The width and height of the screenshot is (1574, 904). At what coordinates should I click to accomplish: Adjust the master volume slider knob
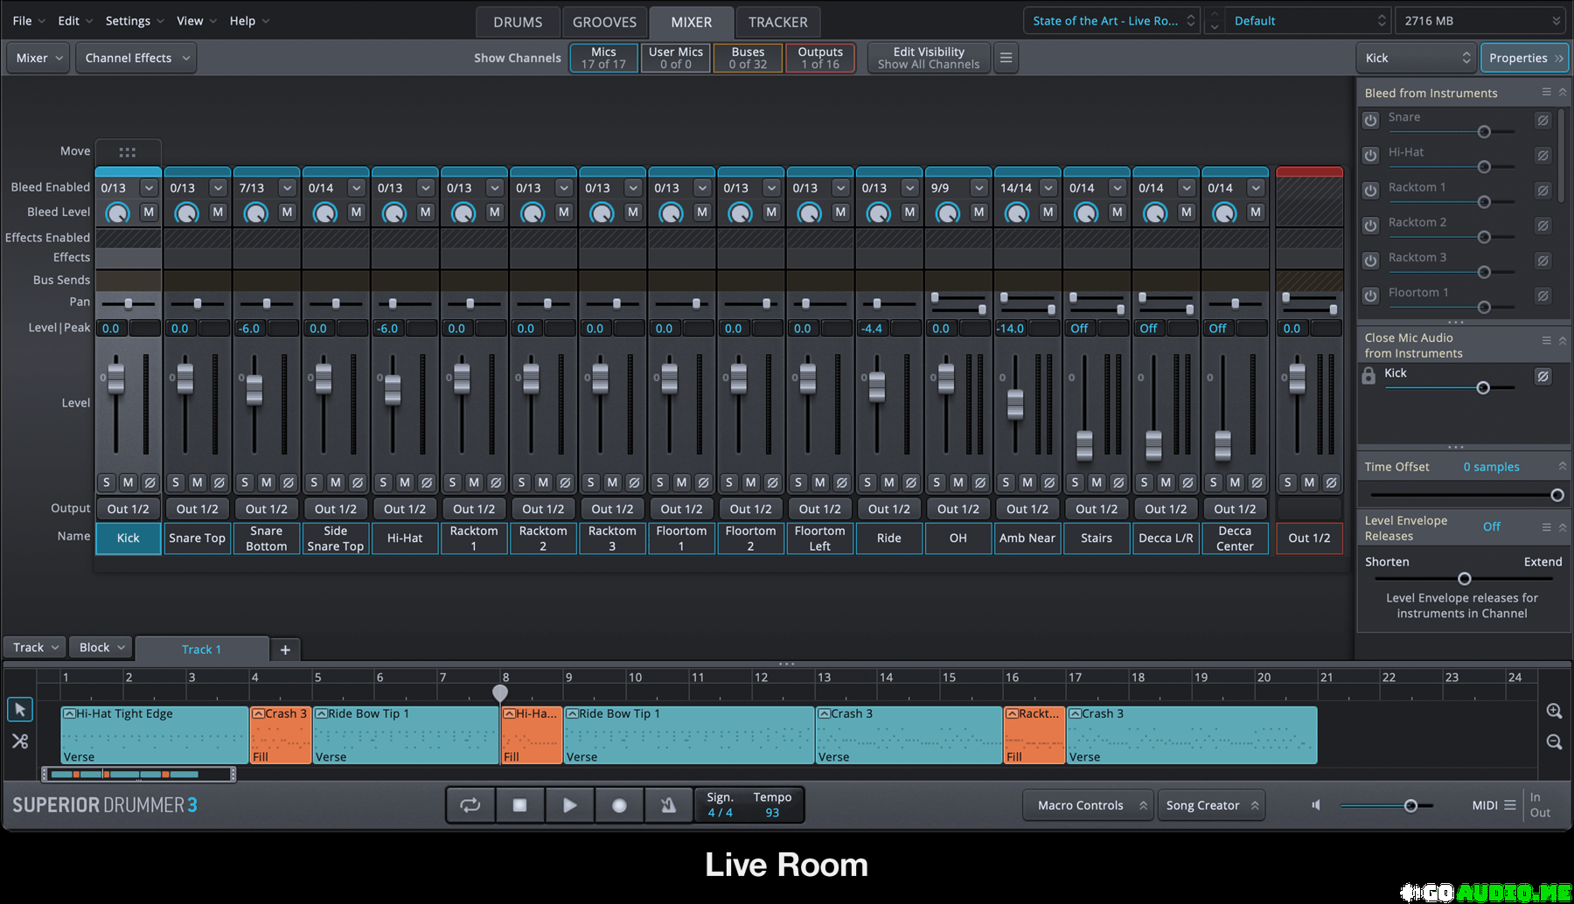pos(1410,805)
